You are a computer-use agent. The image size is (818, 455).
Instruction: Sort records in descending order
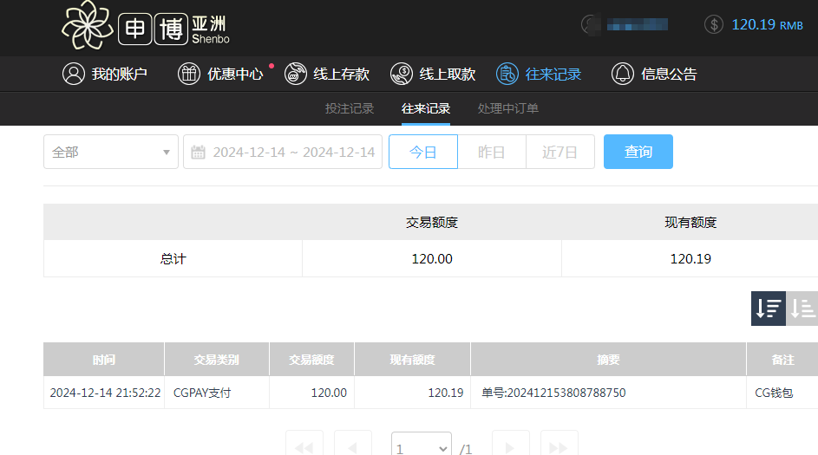pyautogui.click(x=768, y=309)
